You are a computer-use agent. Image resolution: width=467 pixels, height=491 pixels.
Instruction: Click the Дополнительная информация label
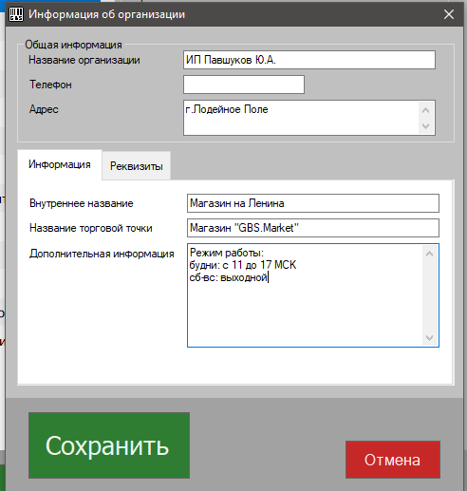(102, 254)
